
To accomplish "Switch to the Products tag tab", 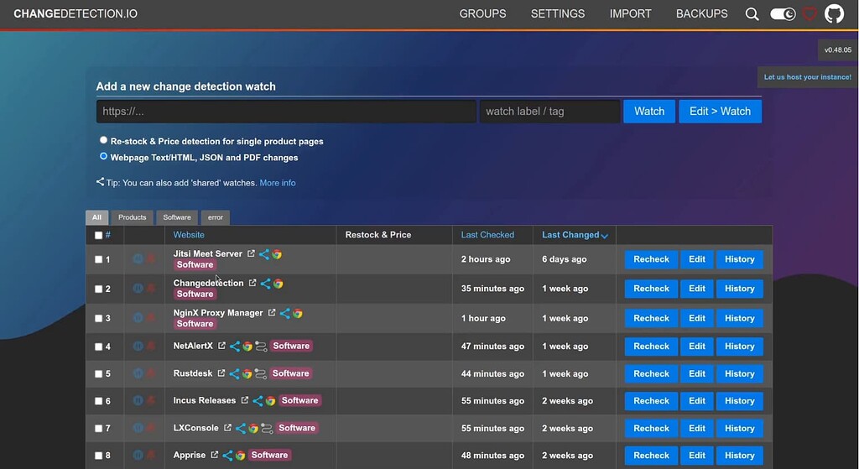I will tap(132, 217).
